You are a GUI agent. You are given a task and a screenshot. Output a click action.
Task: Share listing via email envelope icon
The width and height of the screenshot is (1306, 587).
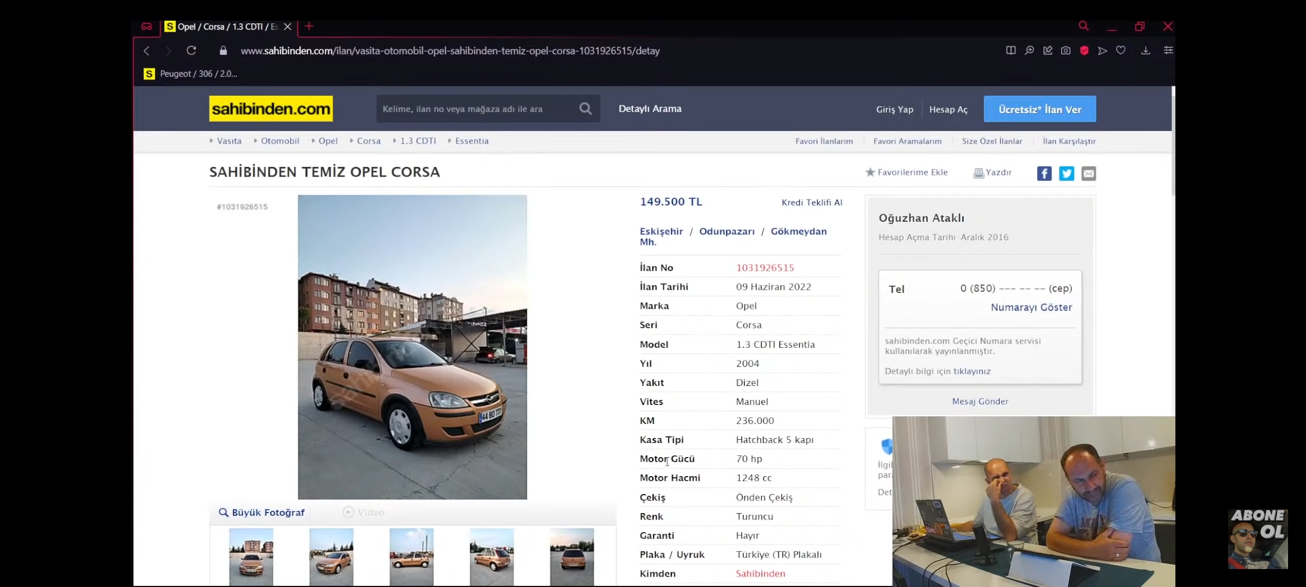pos(1088,173)
